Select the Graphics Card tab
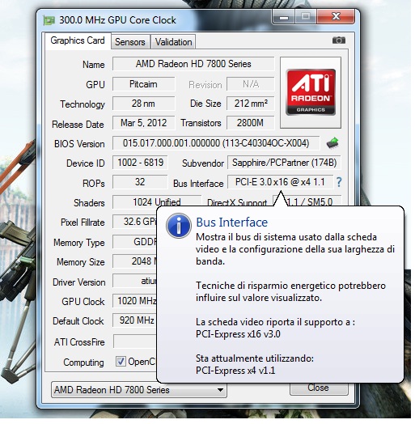415x424 pixels. pos(78,40)
